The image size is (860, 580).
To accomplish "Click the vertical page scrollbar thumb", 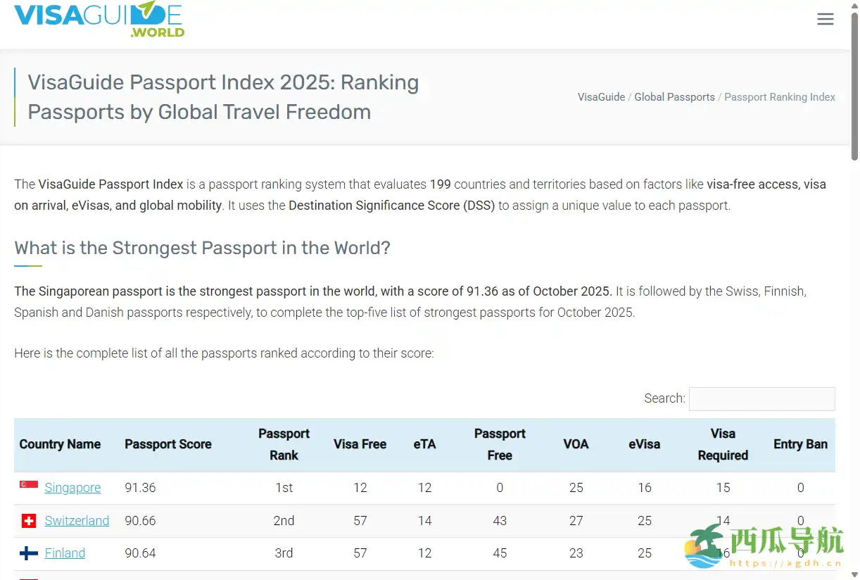I will [854, 84].
